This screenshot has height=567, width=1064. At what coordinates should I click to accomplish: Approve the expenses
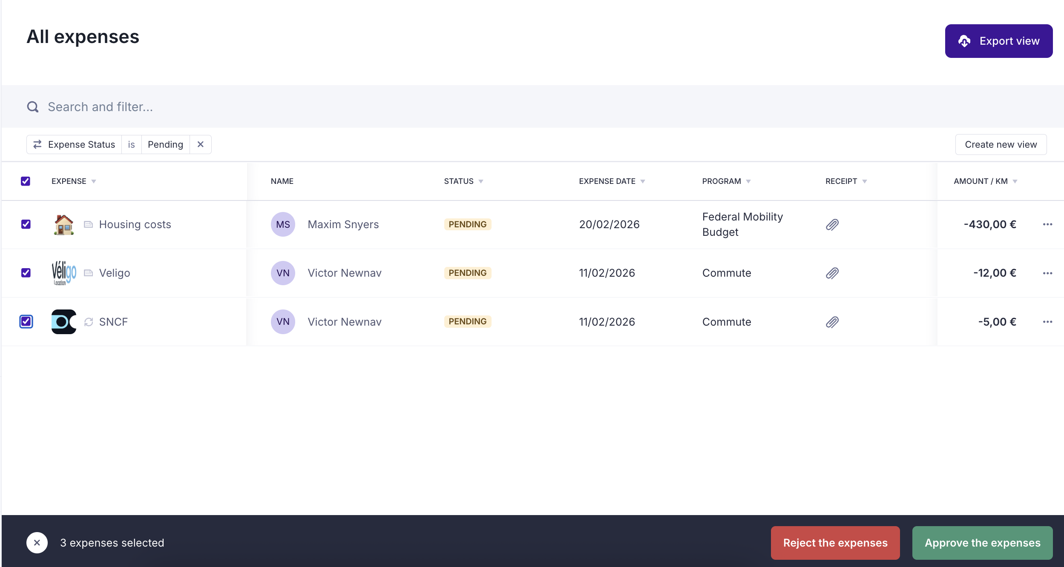[982, 543]
